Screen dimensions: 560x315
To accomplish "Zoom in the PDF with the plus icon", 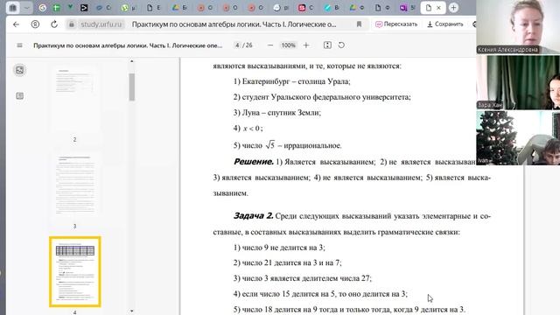I will [x=306, y=45].
